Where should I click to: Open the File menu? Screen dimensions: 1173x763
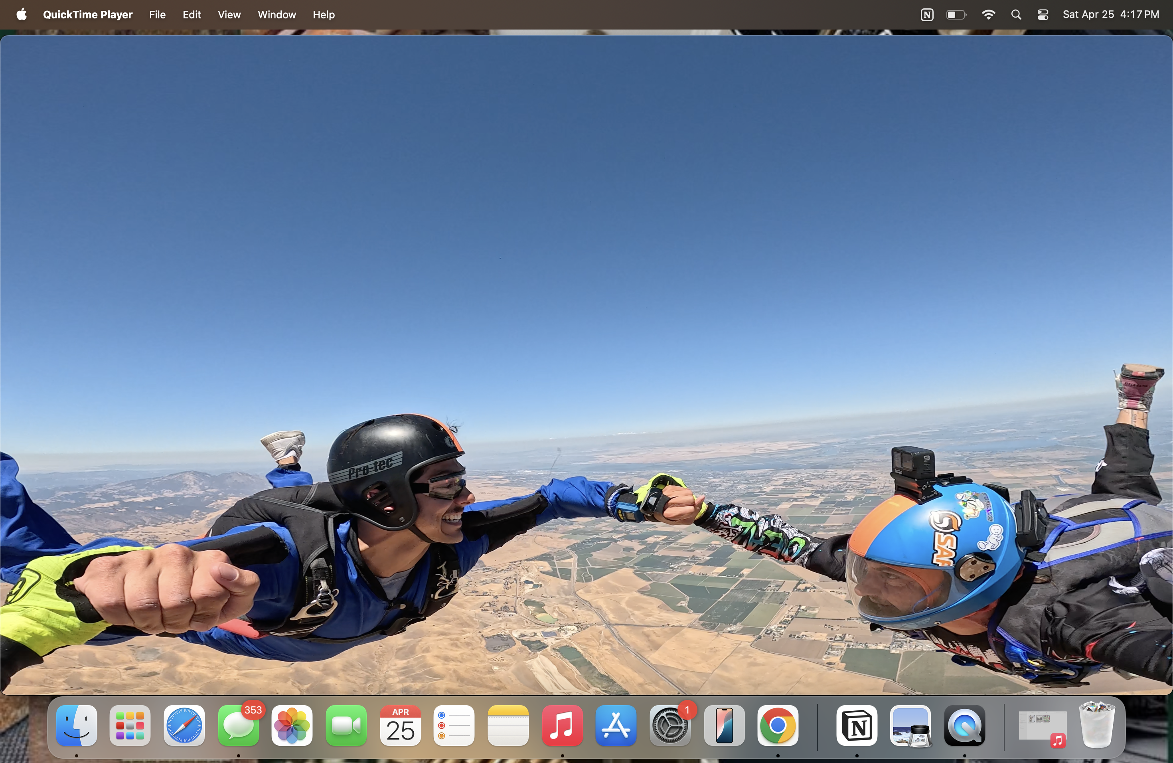click(x=157, y=14)
